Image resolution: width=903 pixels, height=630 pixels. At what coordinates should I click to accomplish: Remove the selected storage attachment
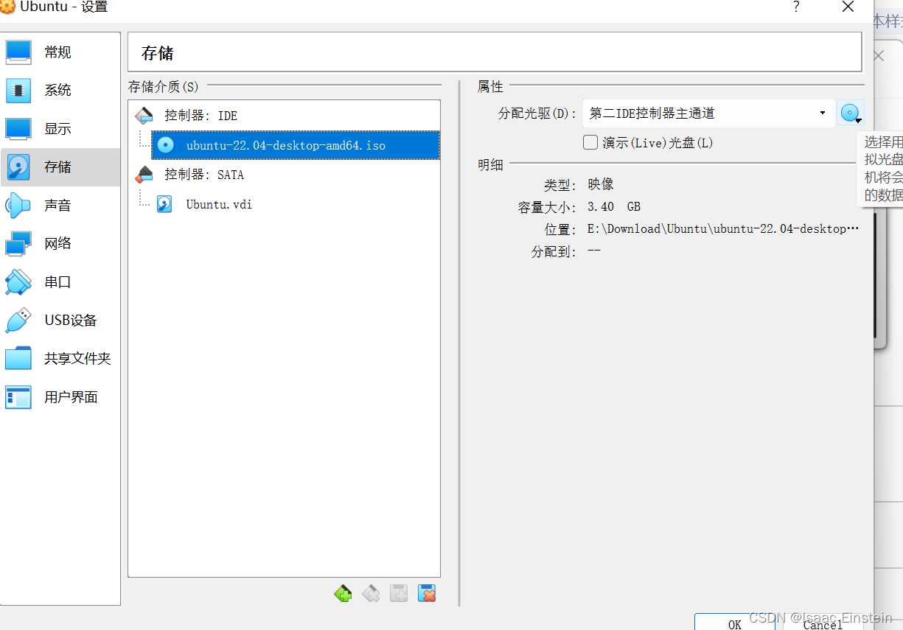tap(427, 593)
